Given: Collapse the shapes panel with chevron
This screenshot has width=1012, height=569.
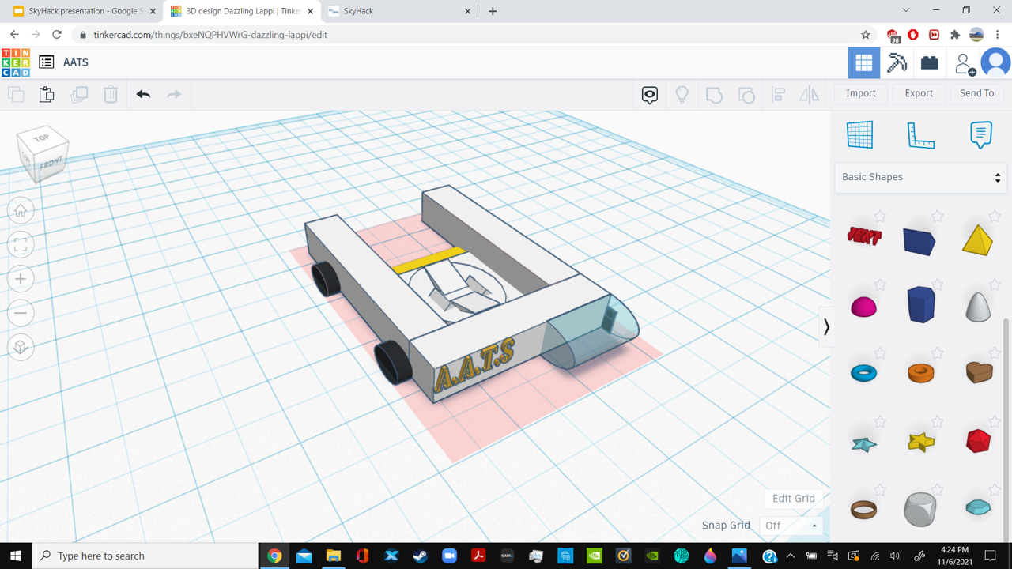Looking at the screenshot, I should tap(826, 326).
